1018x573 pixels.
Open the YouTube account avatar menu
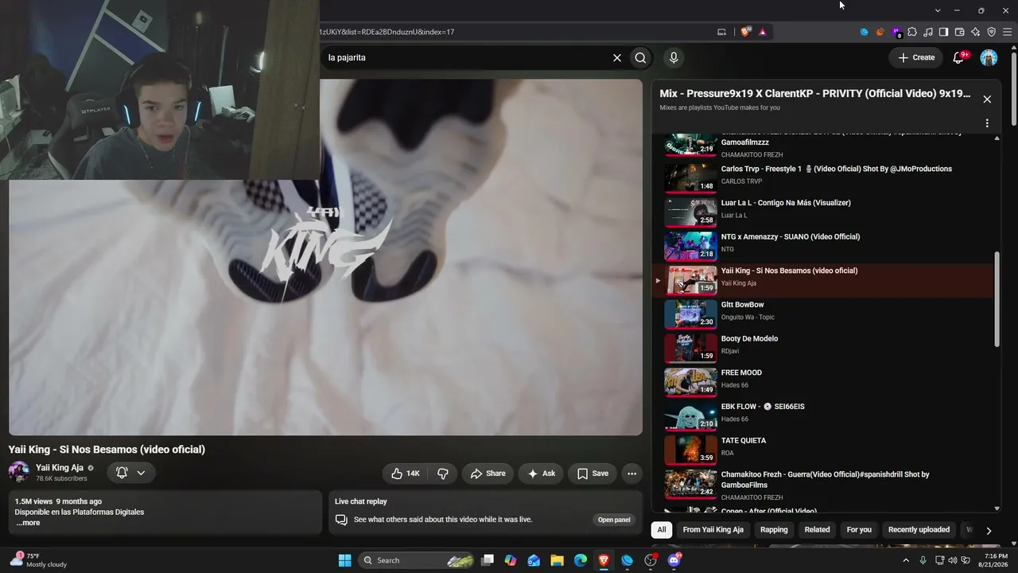tap(989, 57)
